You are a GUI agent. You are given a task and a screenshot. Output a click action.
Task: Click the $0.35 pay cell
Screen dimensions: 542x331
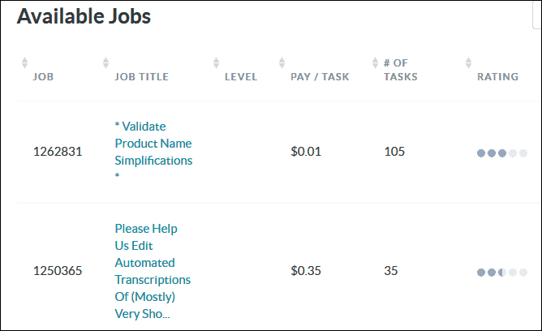pyautogui.click(x=306, y=271)
